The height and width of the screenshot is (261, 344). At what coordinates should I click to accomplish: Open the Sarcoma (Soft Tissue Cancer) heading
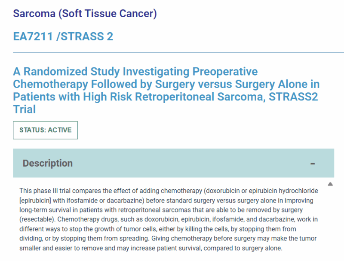coord(85,13)
